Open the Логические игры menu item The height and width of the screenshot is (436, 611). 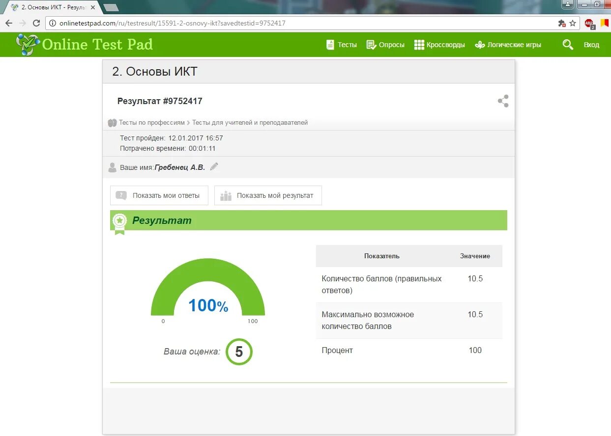tap(508, 45)
